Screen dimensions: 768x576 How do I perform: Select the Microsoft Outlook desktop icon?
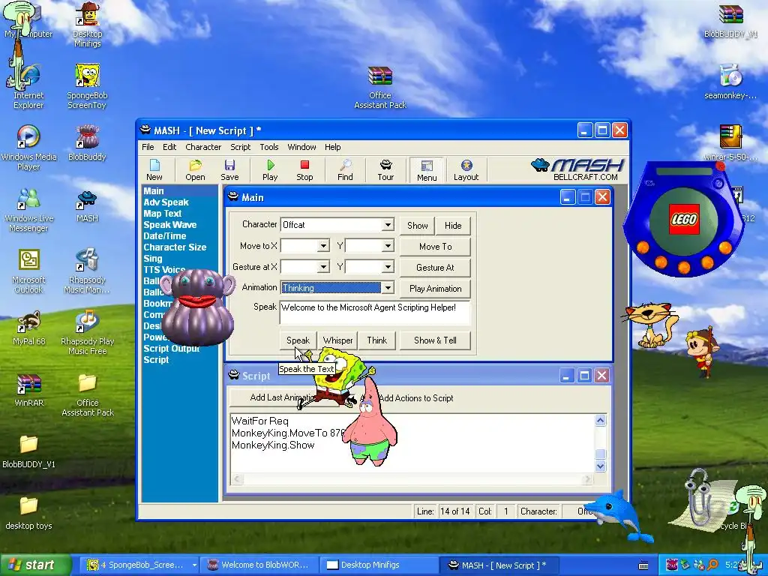[28, 271]
